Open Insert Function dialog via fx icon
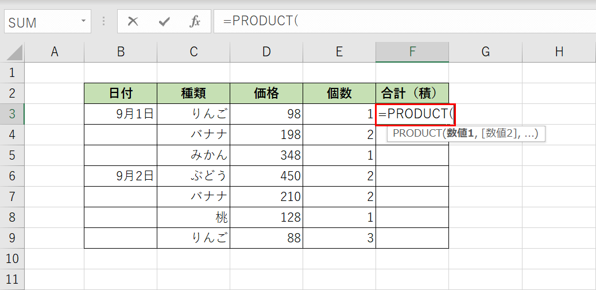The height and width of the screenshot is (290, 596). [x=195, y=22]
